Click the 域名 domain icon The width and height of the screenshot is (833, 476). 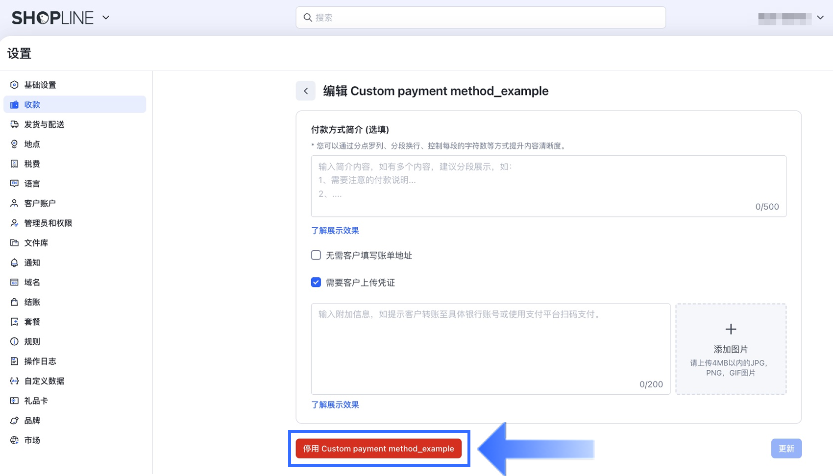(14, 282)
